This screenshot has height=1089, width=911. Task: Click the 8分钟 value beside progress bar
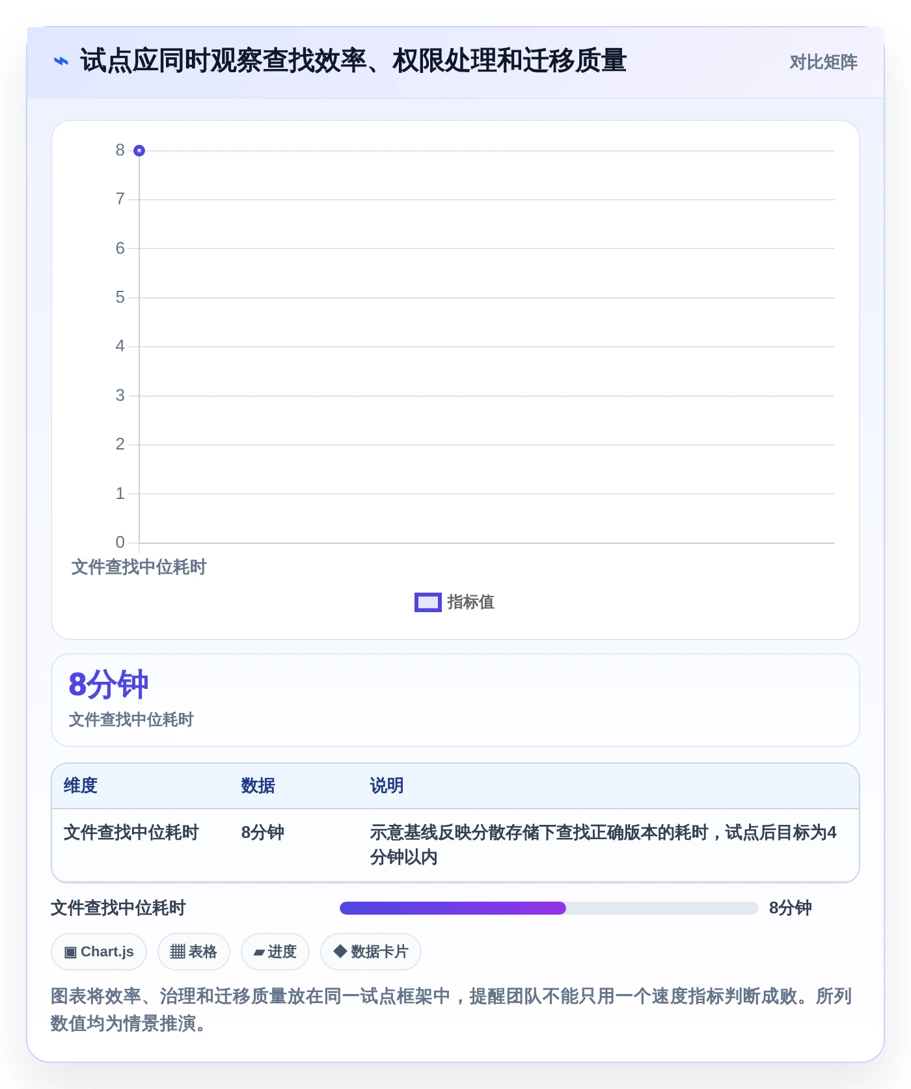[791, 908]
